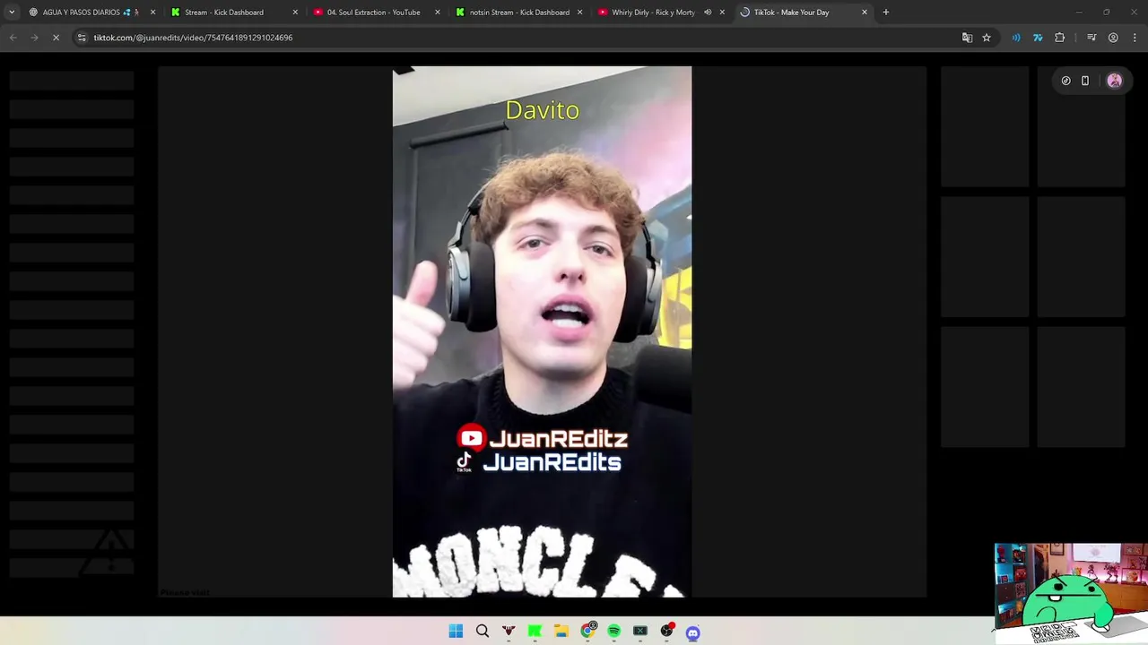Switch to Stream - Kick Dashboard tab
This screenshot has width=1148, height=645.
pyautogui.click(x=234, y=13)
